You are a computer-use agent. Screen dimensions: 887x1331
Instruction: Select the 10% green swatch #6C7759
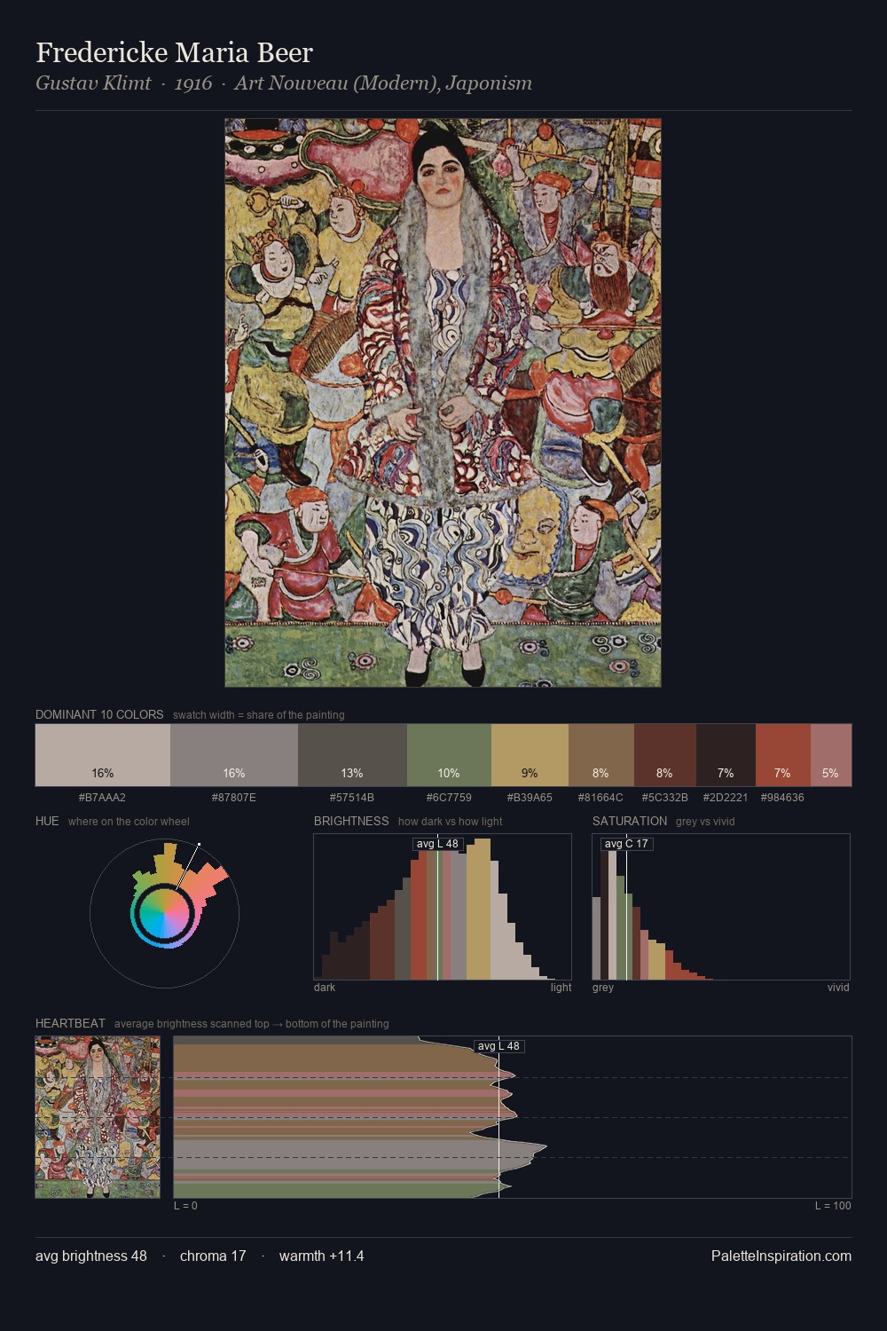[x=449, y=755]
